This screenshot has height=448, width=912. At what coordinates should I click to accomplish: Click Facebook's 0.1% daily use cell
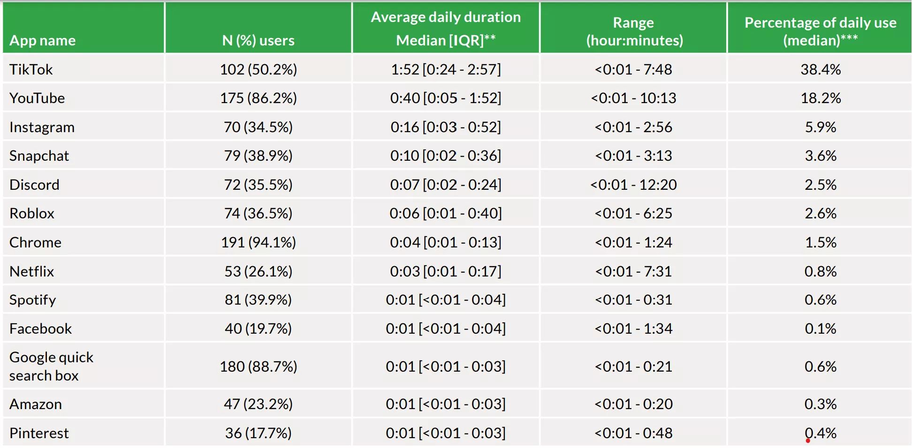pyautogui.click(x=820, y=329)
